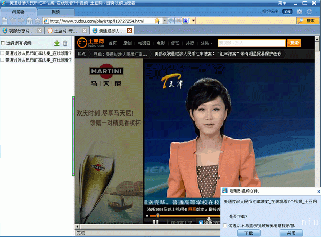Toggle the video detection ON switch
321x237 pixels.
tap(287, 12)
